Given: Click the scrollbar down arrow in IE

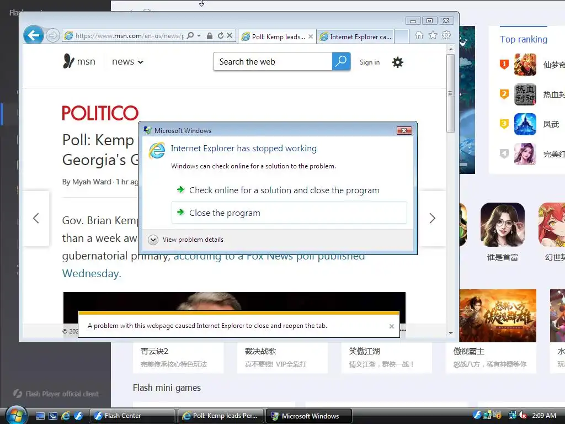Looking at the screenshot, I should pyautogui.click(x=451, y=333).
